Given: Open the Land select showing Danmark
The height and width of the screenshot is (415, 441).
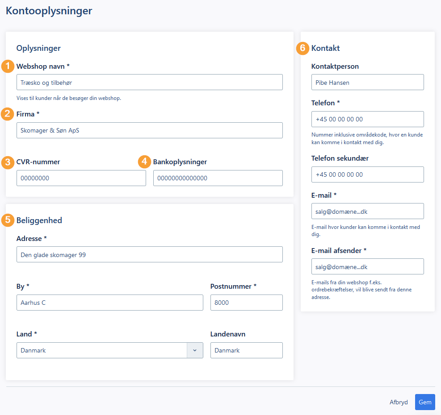Looking at the screenshot, I should [109, 350].
